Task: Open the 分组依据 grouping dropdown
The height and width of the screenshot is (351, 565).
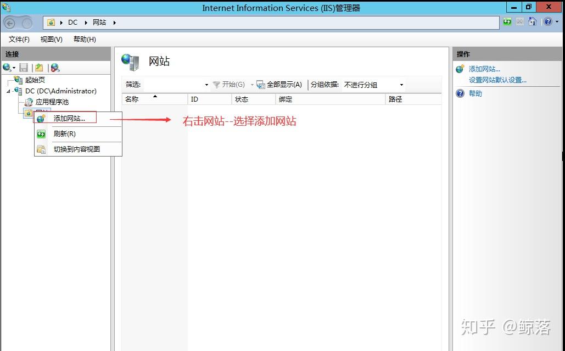Action: 401,84
